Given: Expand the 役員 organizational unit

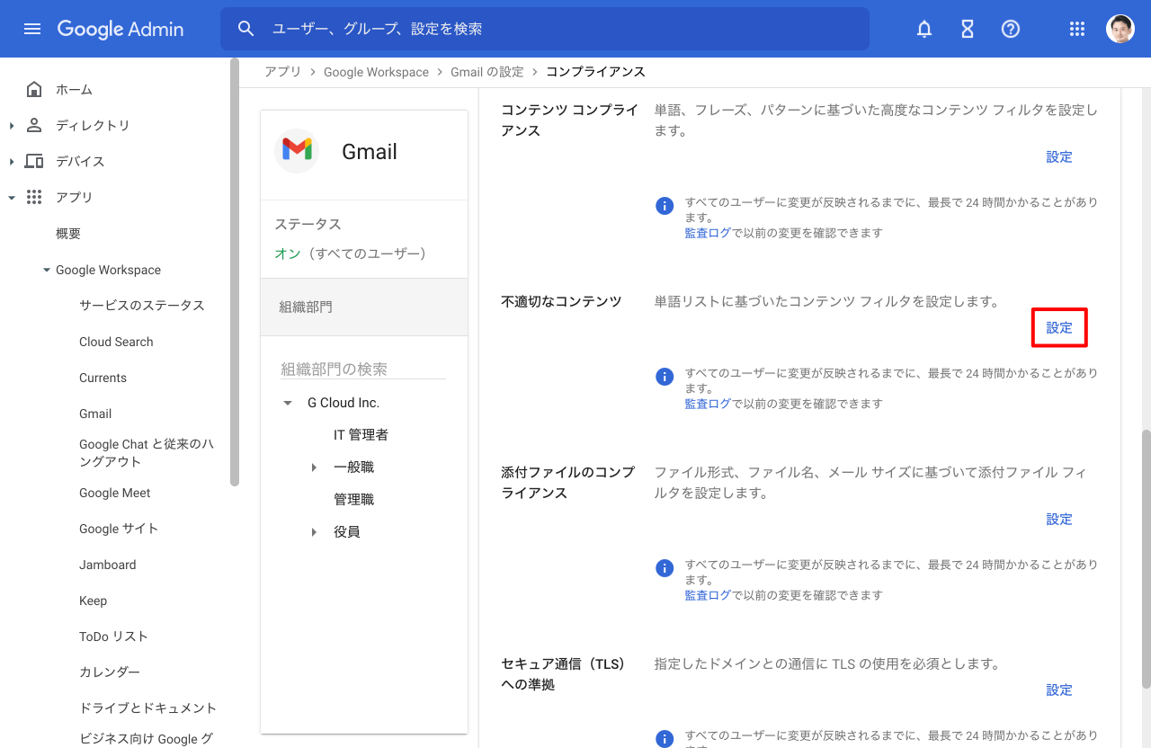Looking at the screenshot, I should (314, 532).
